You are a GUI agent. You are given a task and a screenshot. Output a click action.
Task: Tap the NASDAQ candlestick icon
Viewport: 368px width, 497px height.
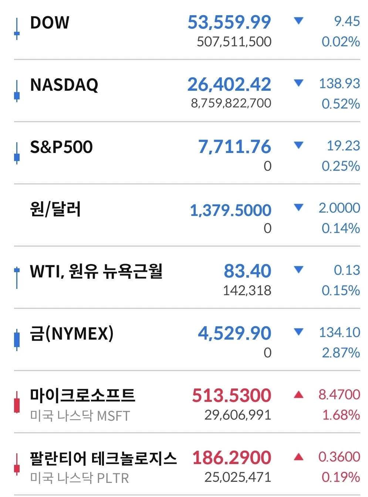click(x=17, y=92)
